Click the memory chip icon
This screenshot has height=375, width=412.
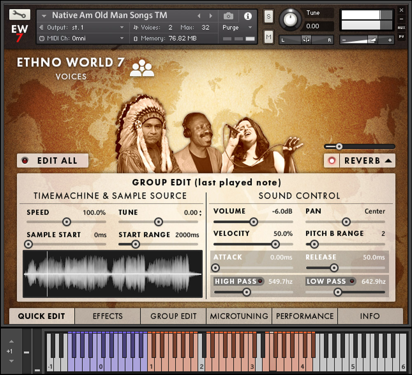click(x=136, y=38)
